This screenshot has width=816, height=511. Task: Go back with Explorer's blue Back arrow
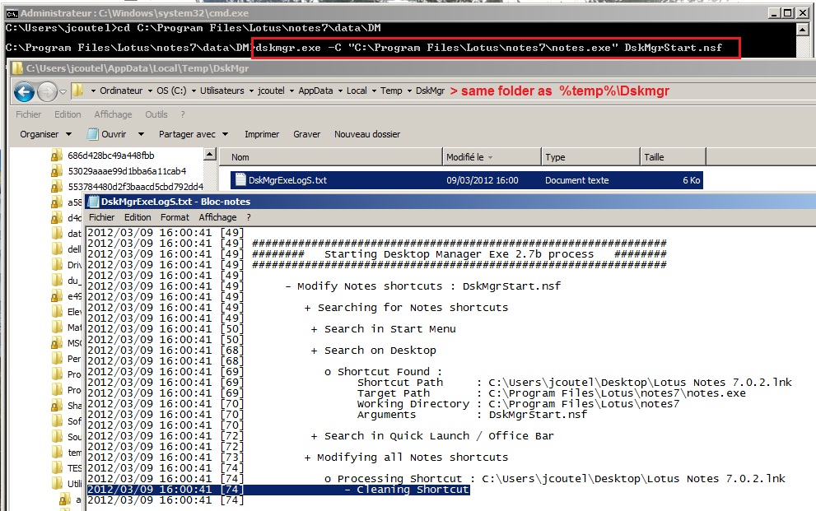[24, 92]
